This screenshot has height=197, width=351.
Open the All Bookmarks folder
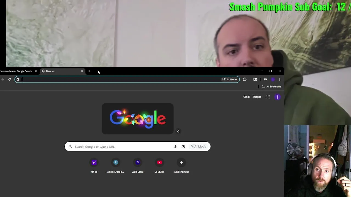(271, 86)
